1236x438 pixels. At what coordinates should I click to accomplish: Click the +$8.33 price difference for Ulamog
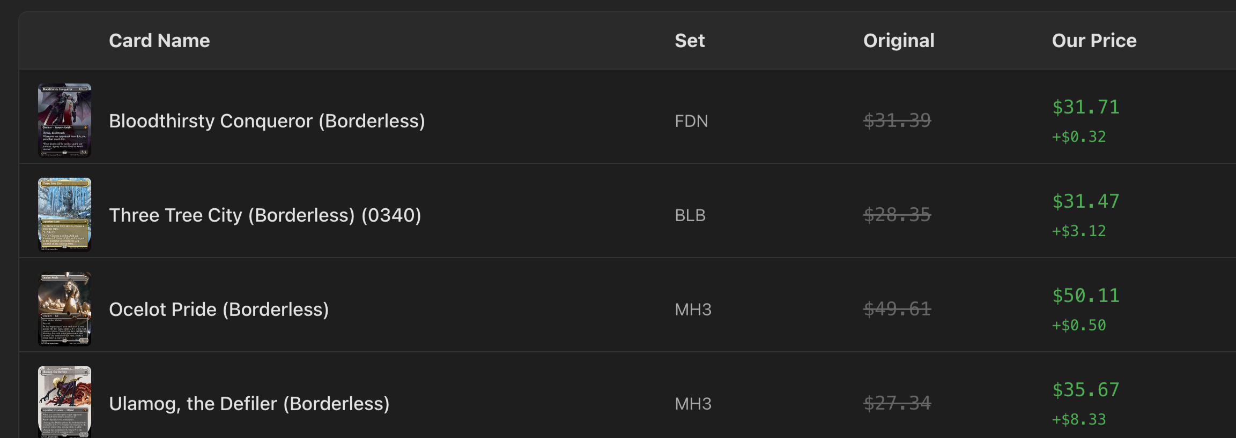coord(1079,419)
